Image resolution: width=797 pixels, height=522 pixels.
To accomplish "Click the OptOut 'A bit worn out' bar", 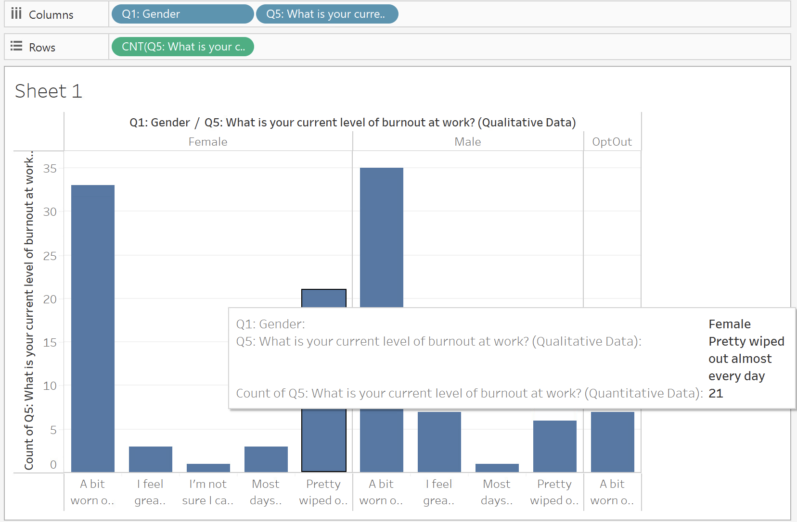I will click(x=613, y=442).
